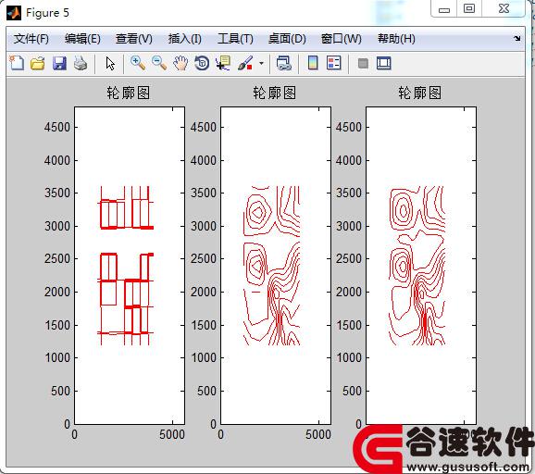
Task: Activate the Pan hand tool
Action: coord(180,64)
